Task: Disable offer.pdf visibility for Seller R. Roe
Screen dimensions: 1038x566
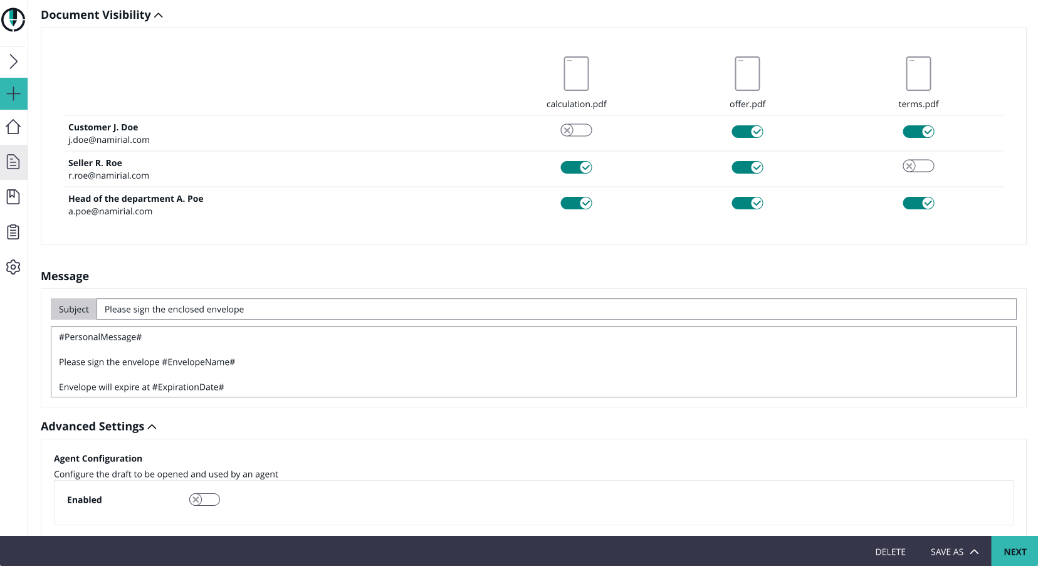Action: [x=747, y=167]
